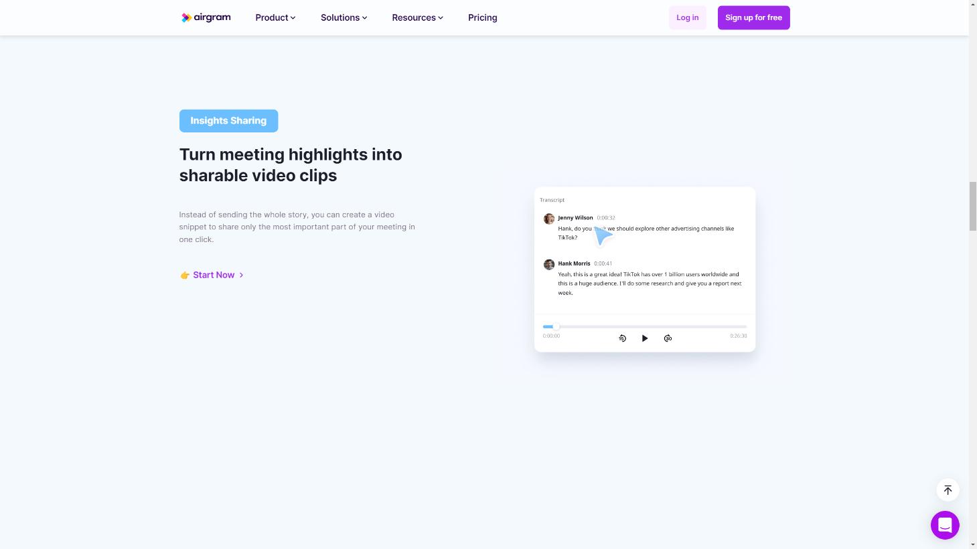The image size is (977, 549).
Task: Click the playback progress slider handle
Action: pyautogui.click(x=556, y=326)
